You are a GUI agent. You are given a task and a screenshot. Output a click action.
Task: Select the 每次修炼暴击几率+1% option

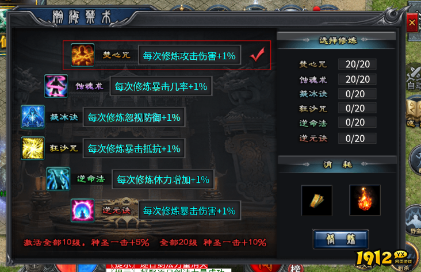[161, 86]
